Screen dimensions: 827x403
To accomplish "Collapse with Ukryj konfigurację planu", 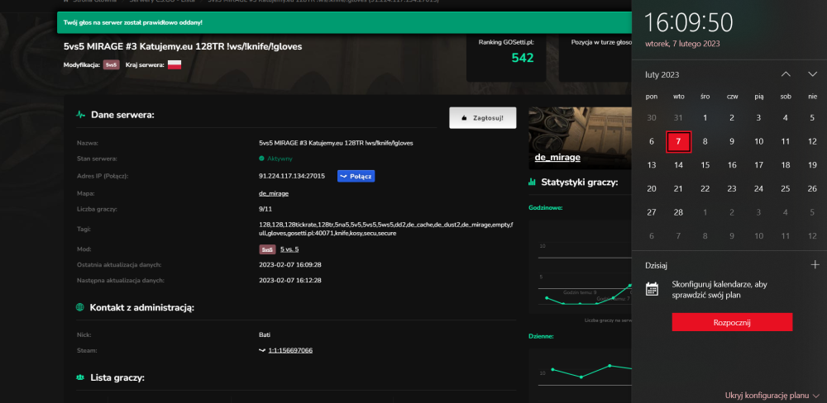I will (x=772, y=395).
